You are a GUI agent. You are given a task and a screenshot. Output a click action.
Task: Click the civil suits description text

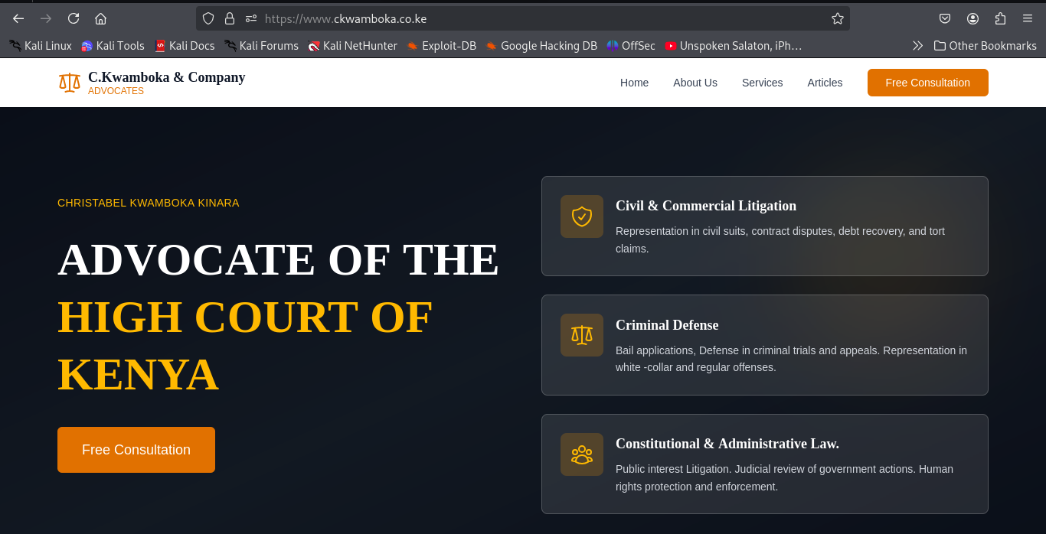[x=780, y=239]
